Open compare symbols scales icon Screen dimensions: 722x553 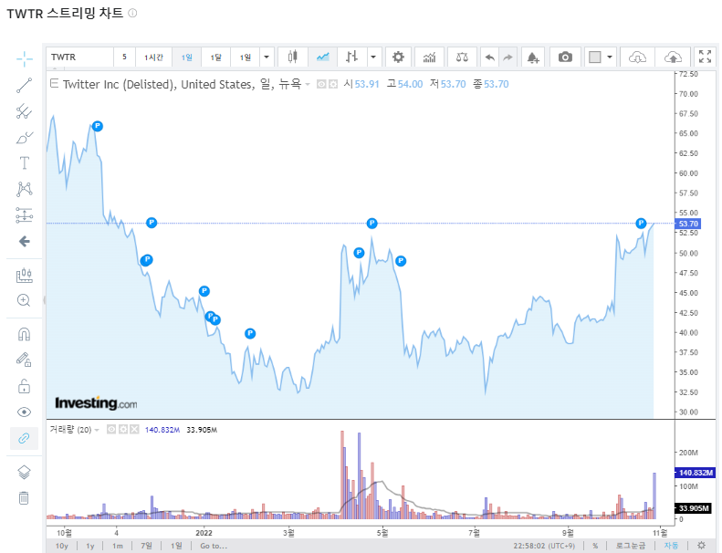pyautogui.click(x=462, y=57)
